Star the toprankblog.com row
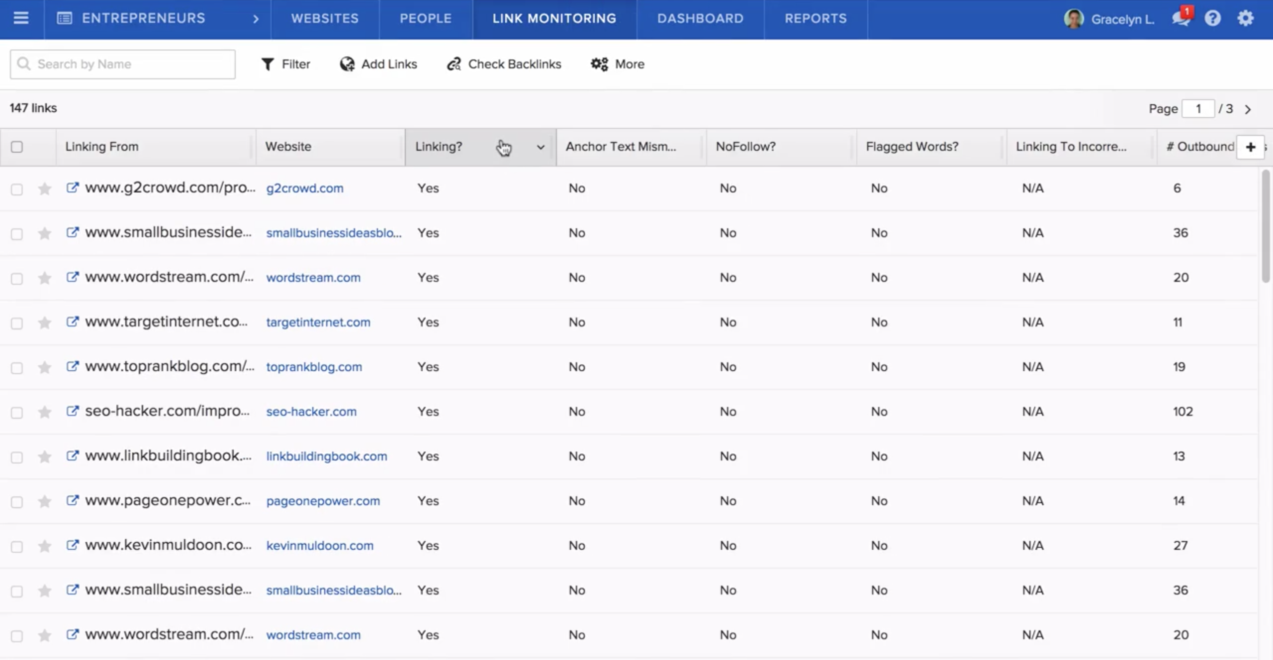 click(45, 367)
